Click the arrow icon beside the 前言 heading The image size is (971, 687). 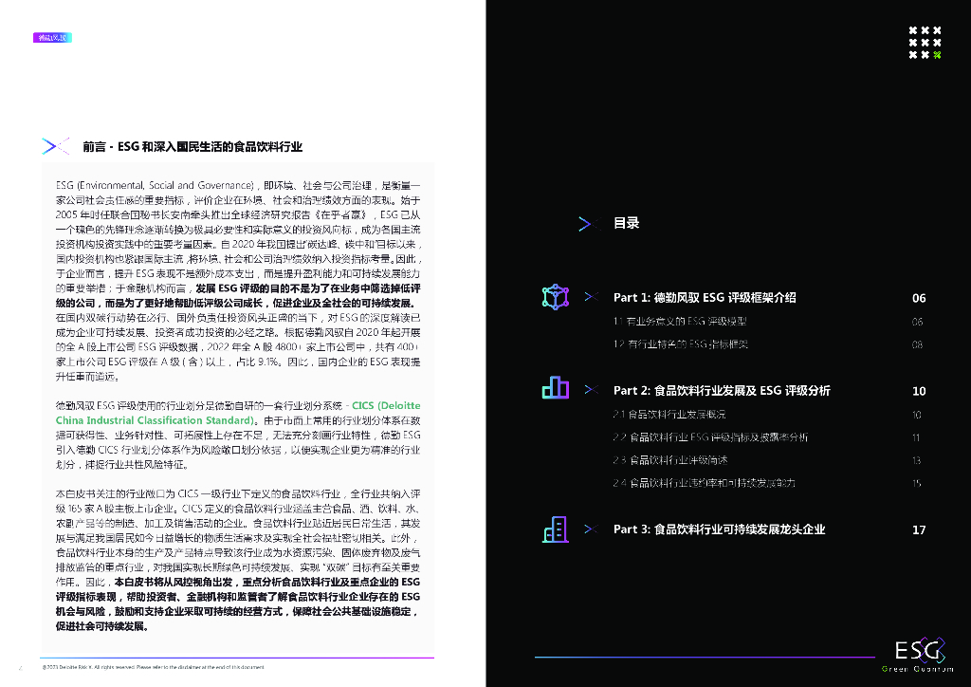pyautogui.click(x=56, y=146)
